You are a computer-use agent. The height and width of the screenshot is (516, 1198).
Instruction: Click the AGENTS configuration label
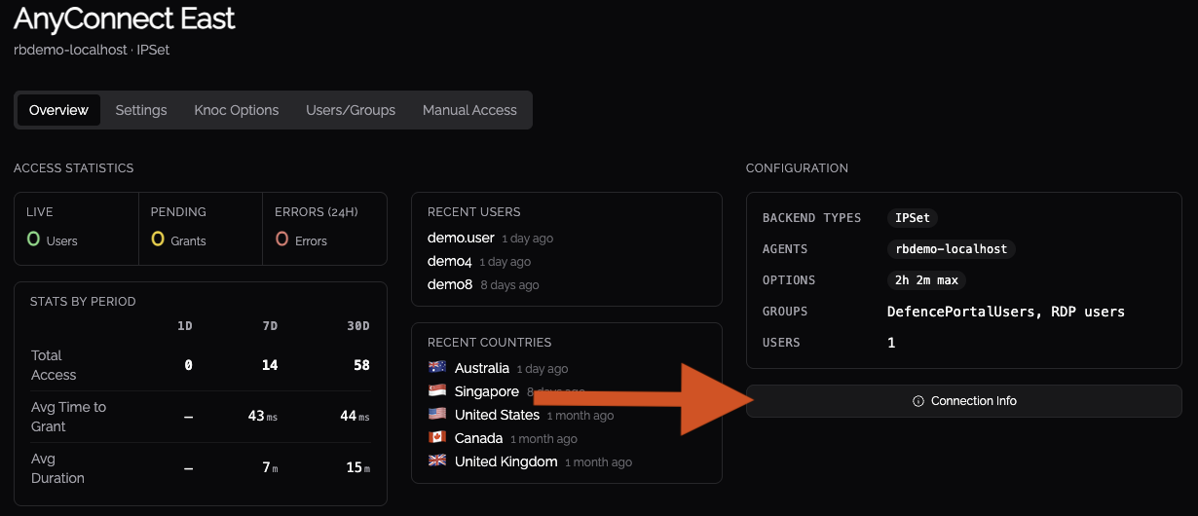785,249
